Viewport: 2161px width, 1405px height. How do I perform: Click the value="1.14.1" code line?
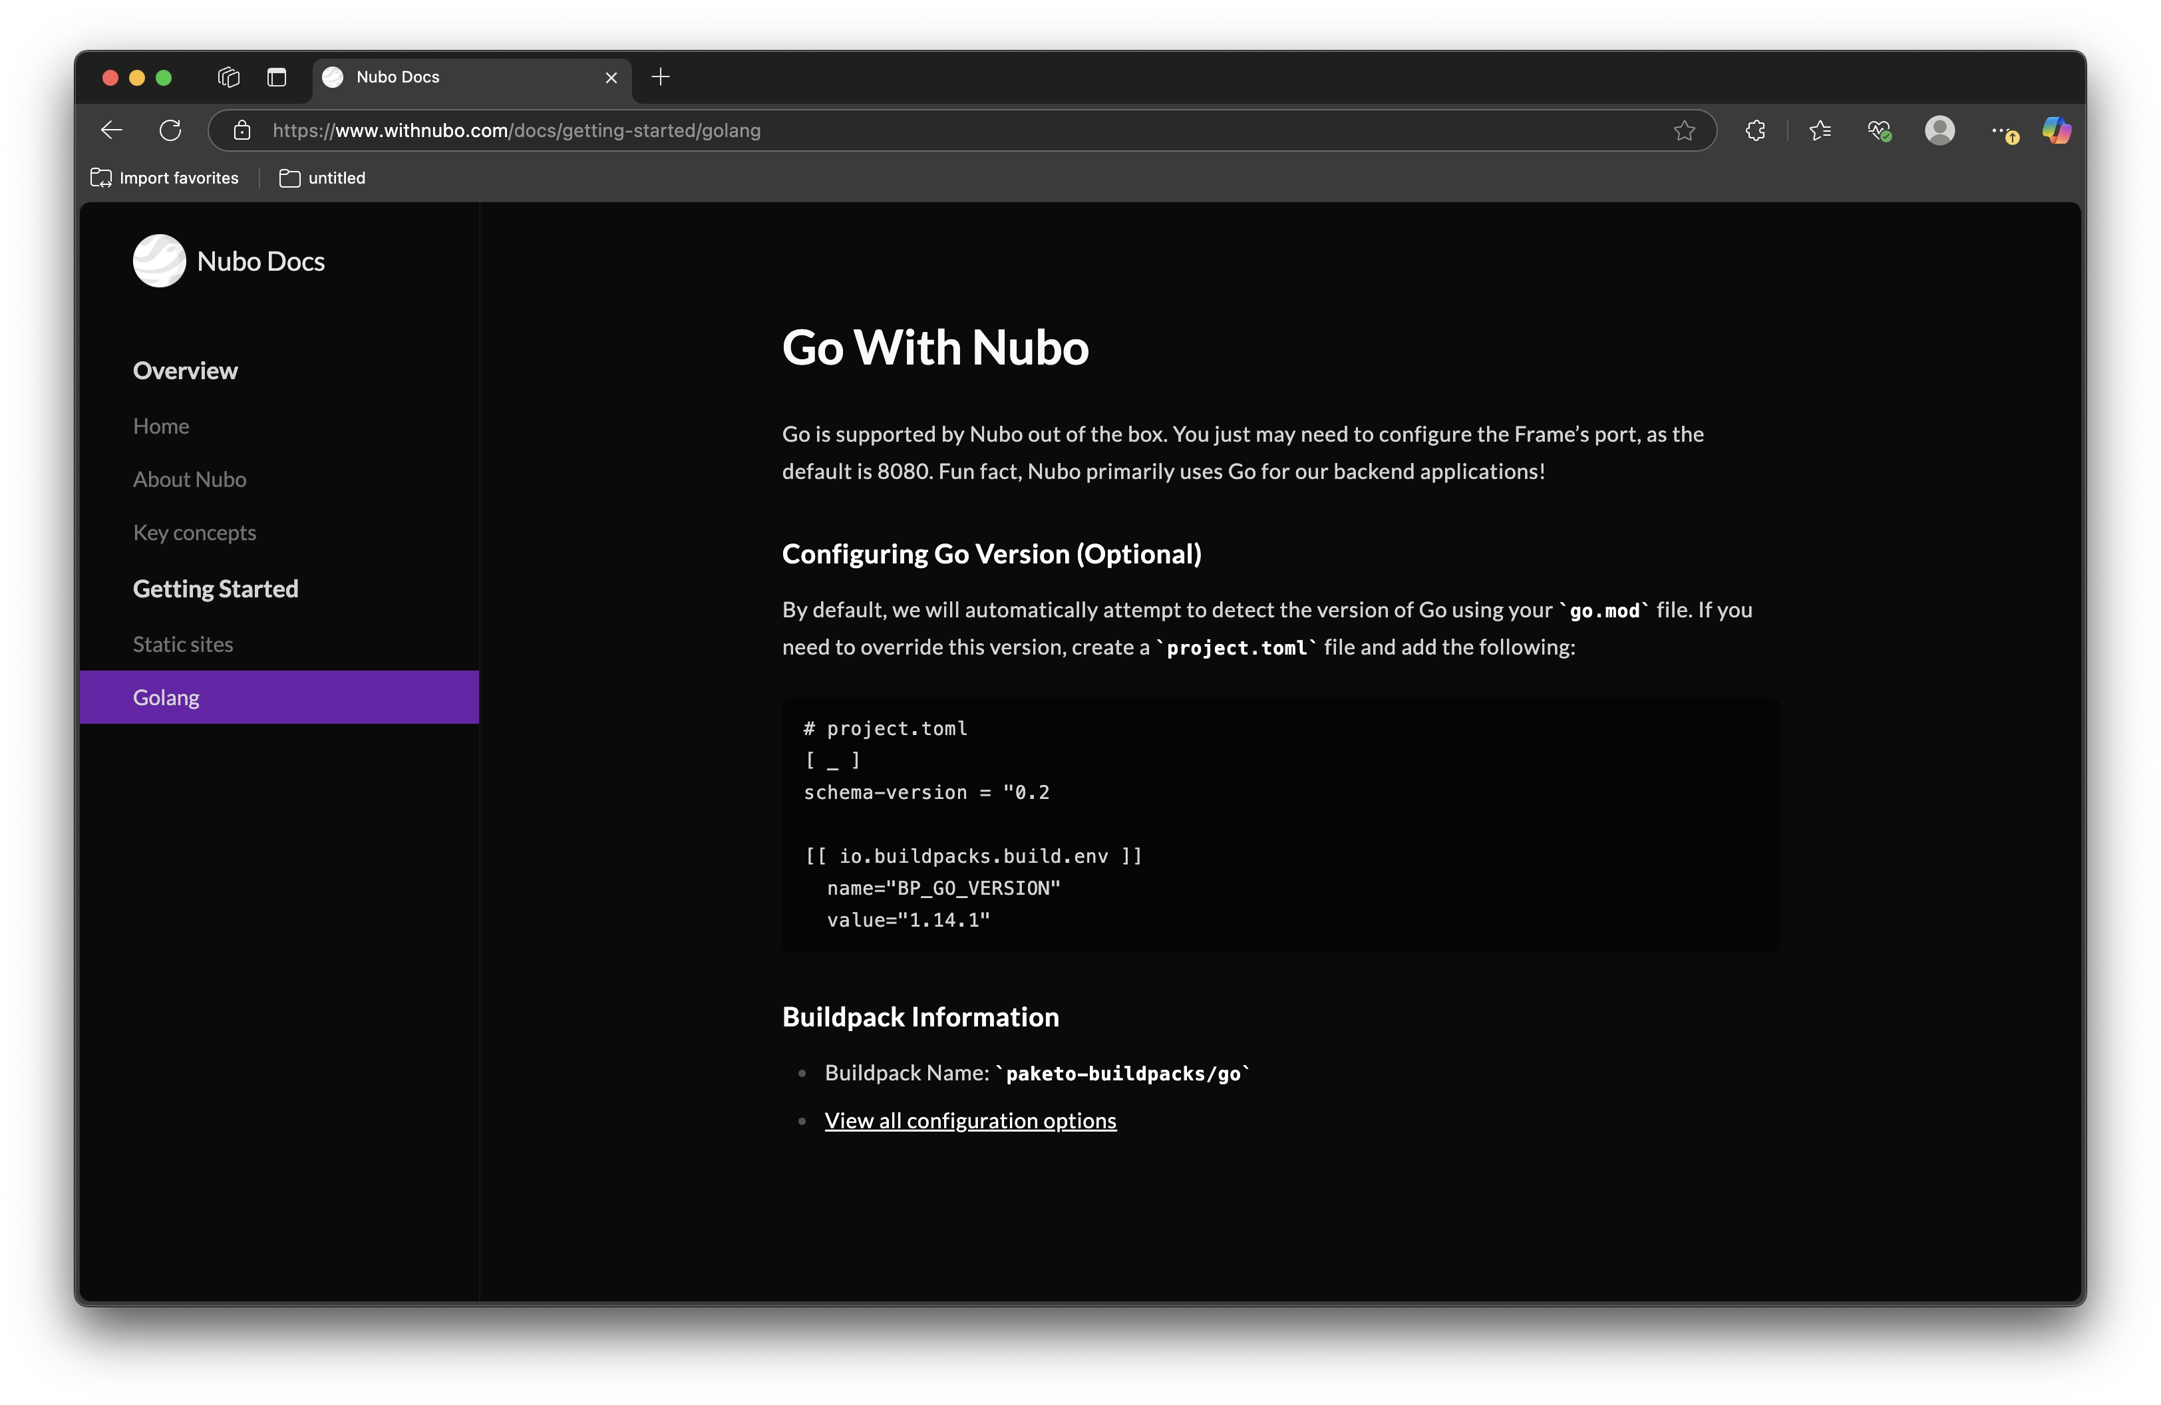tap(908, 919)
